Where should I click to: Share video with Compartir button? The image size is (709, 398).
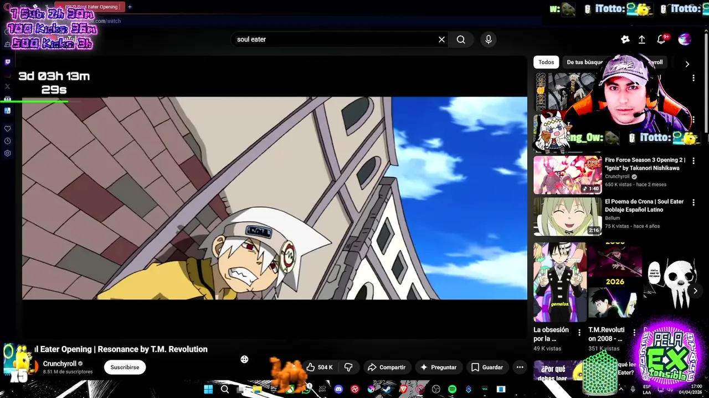(387, 367)
